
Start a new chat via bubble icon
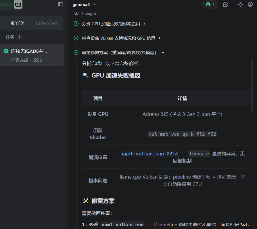tap(226, 4)
